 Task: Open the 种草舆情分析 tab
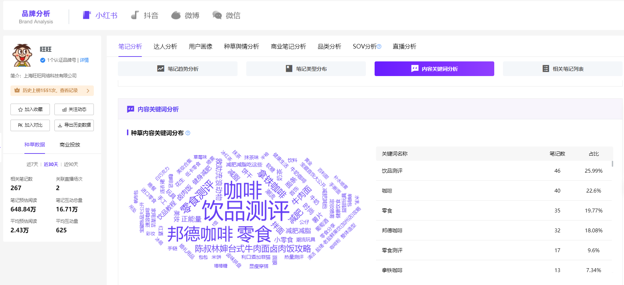click(x=241, y=46)
